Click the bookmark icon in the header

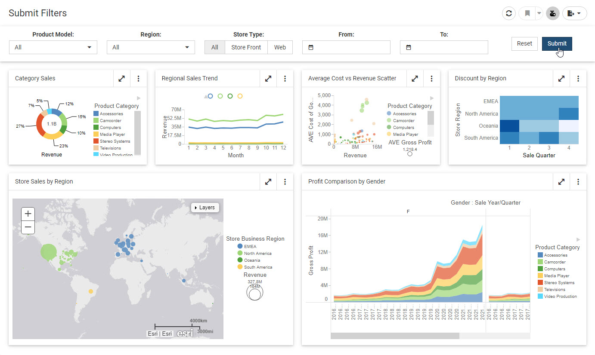527,13
